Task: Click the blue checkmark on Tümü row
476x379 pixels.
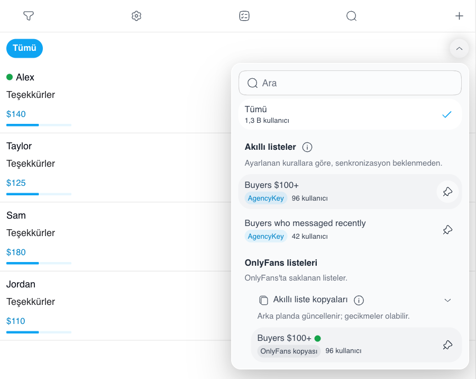Action: (x=446, y=114)
